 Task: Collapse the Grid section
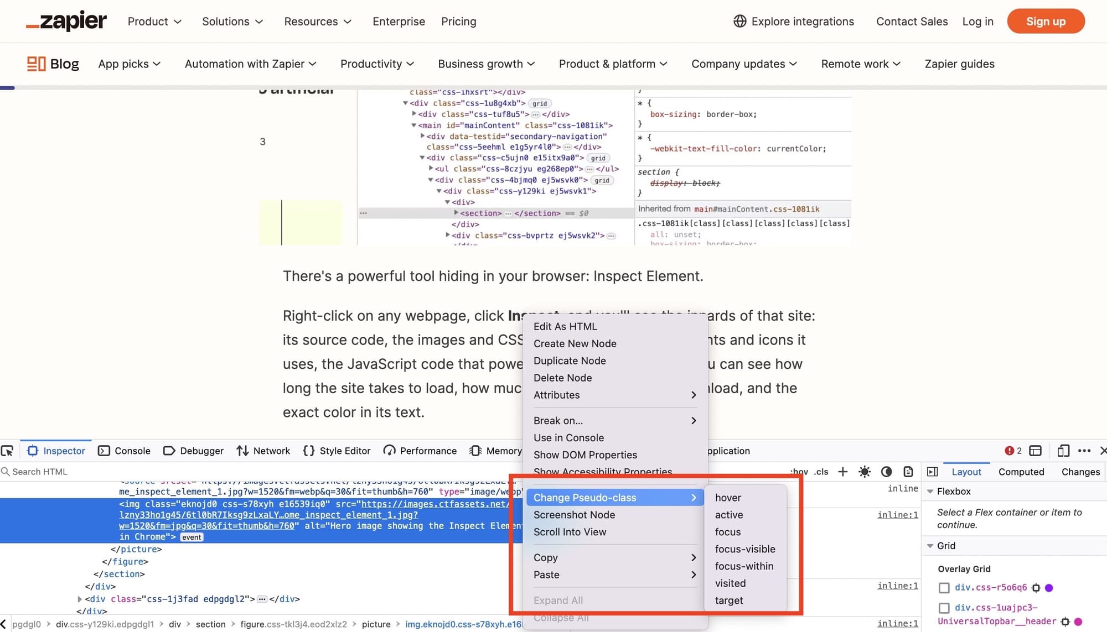[x=930, y=546]
